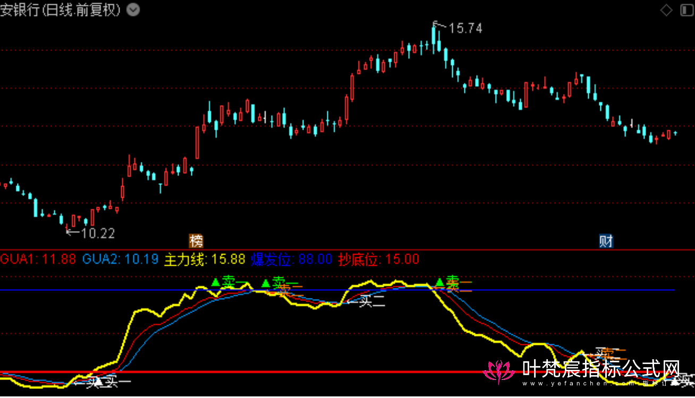Viewport: 695px width, 398px height.
Task: Select the 10.22 low price label
Action: 98,233
